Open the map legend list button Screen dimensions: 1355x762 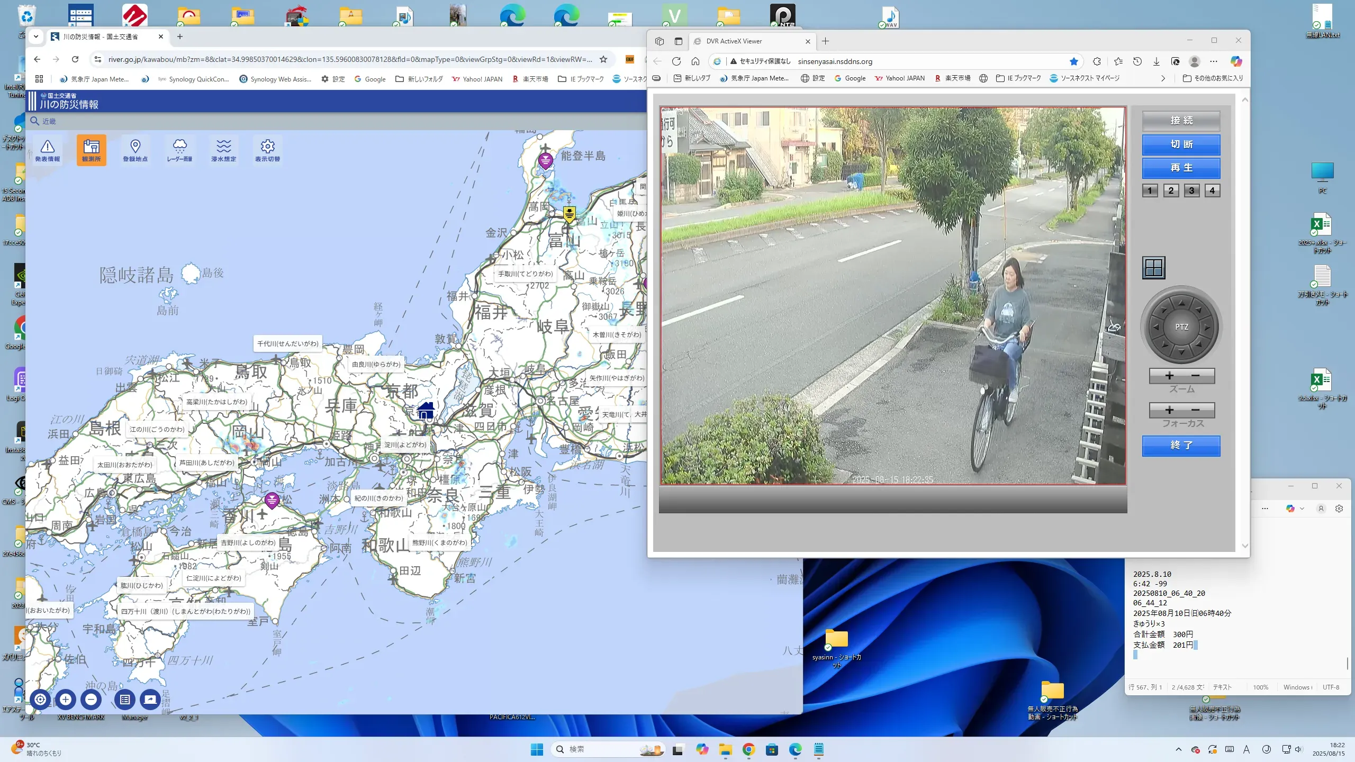(x=125, y=699)
